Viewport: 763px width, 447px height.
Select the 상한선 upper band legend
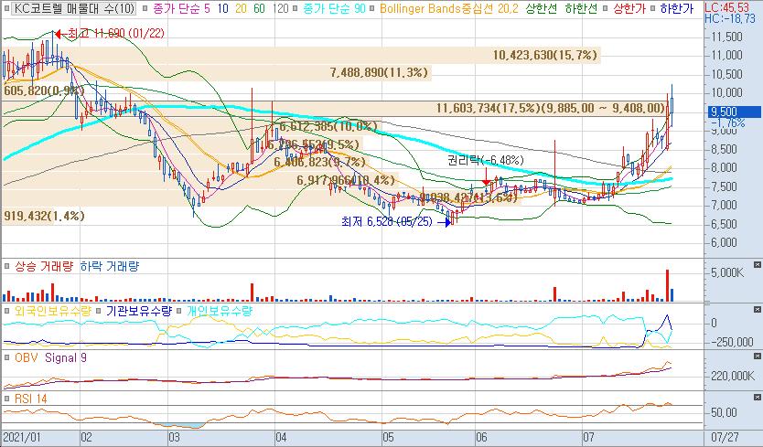point(541,8)
